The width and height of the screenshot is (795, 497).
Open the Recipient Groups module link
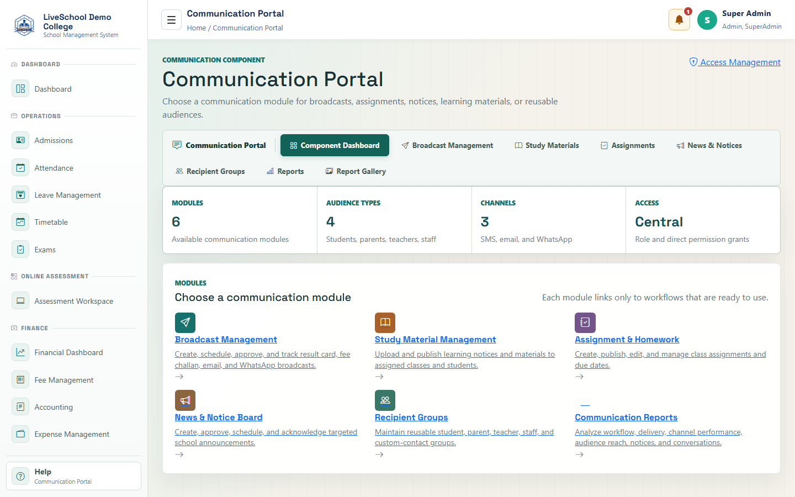coord(411,417)
